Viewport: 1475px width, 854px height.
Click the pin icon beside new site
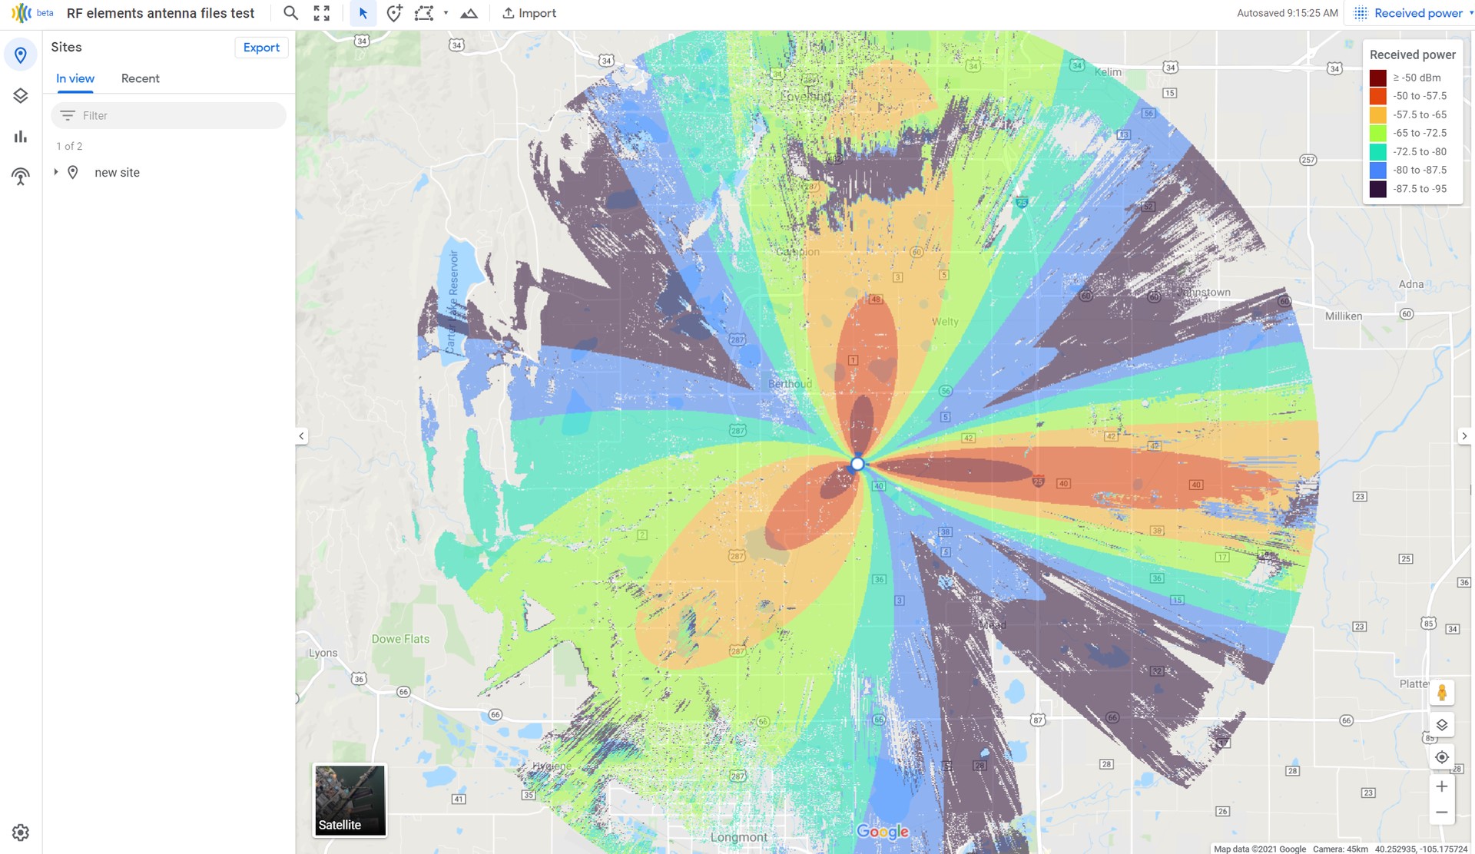(73, 172)
